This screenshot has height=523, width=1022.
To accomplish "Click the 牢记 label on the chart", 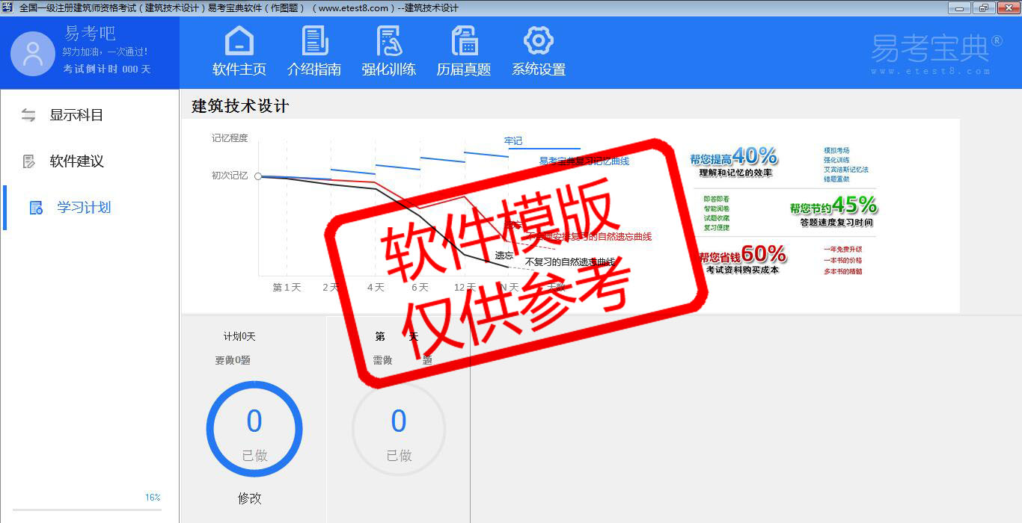I will coord(513,140).
